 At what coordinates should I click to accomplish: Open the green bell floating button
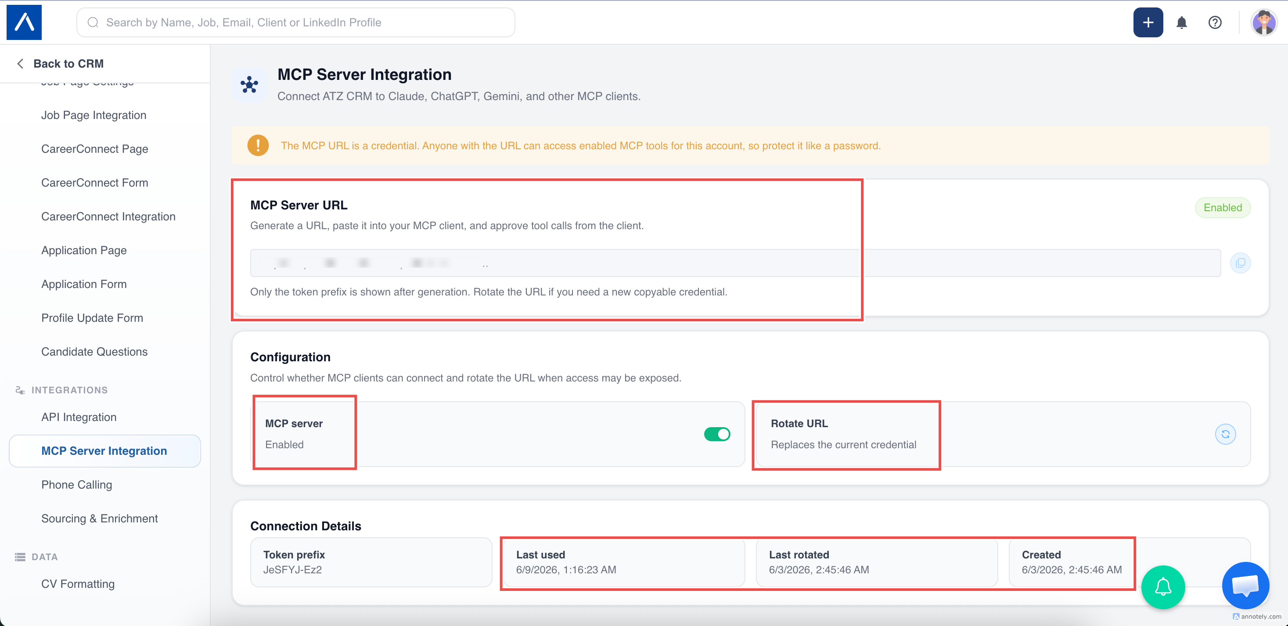pyautogui.click(x=1163, y=587)
